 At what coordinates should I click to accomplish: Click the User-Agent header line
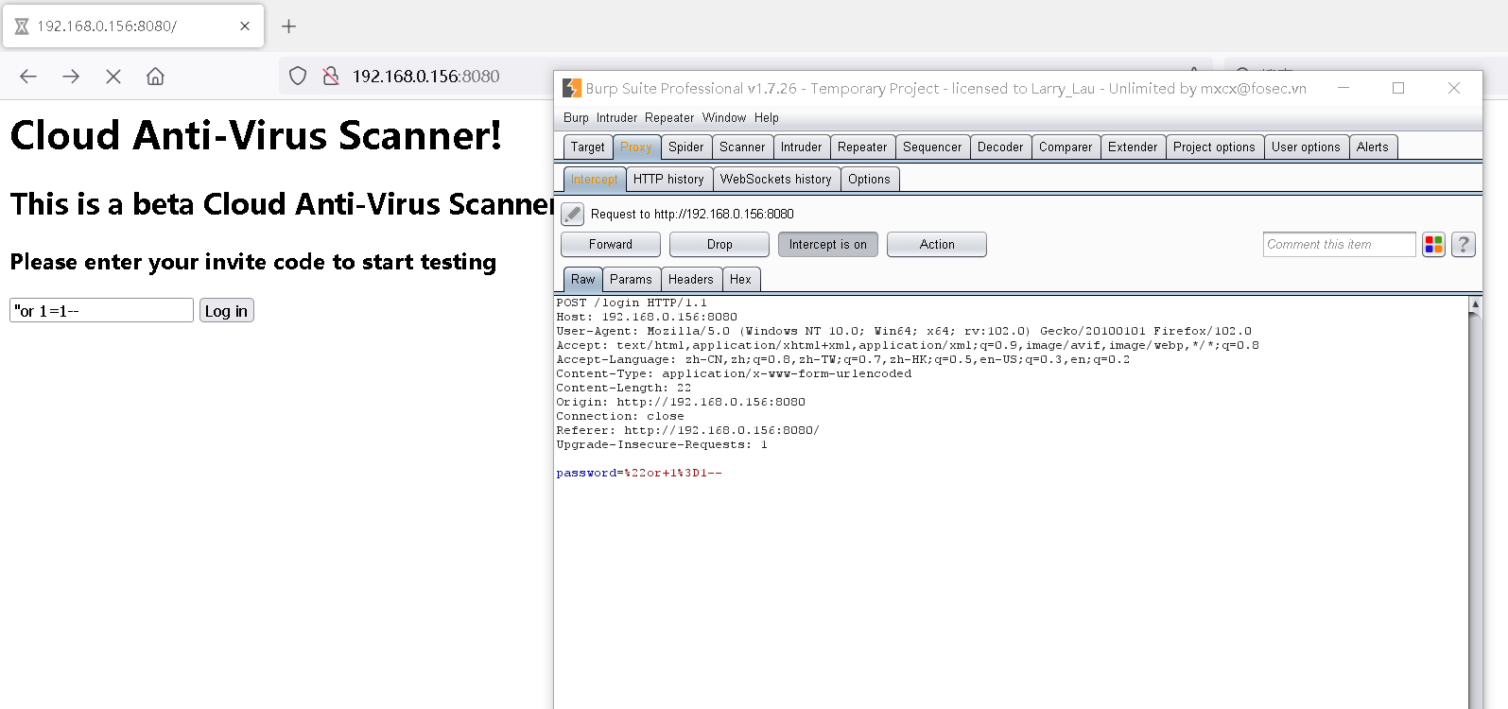pos(904,332)
